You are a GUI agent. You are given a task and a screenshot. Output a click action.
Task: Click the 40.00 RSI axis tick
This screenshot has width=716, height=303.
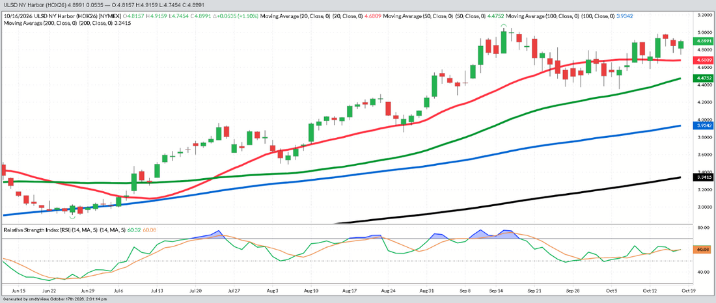tap(702, 272)
